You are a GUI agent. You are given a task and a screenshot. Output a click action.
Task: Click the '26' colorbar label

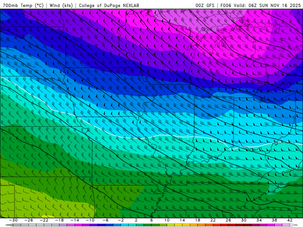pyautogui.click(x=228, y=220)
